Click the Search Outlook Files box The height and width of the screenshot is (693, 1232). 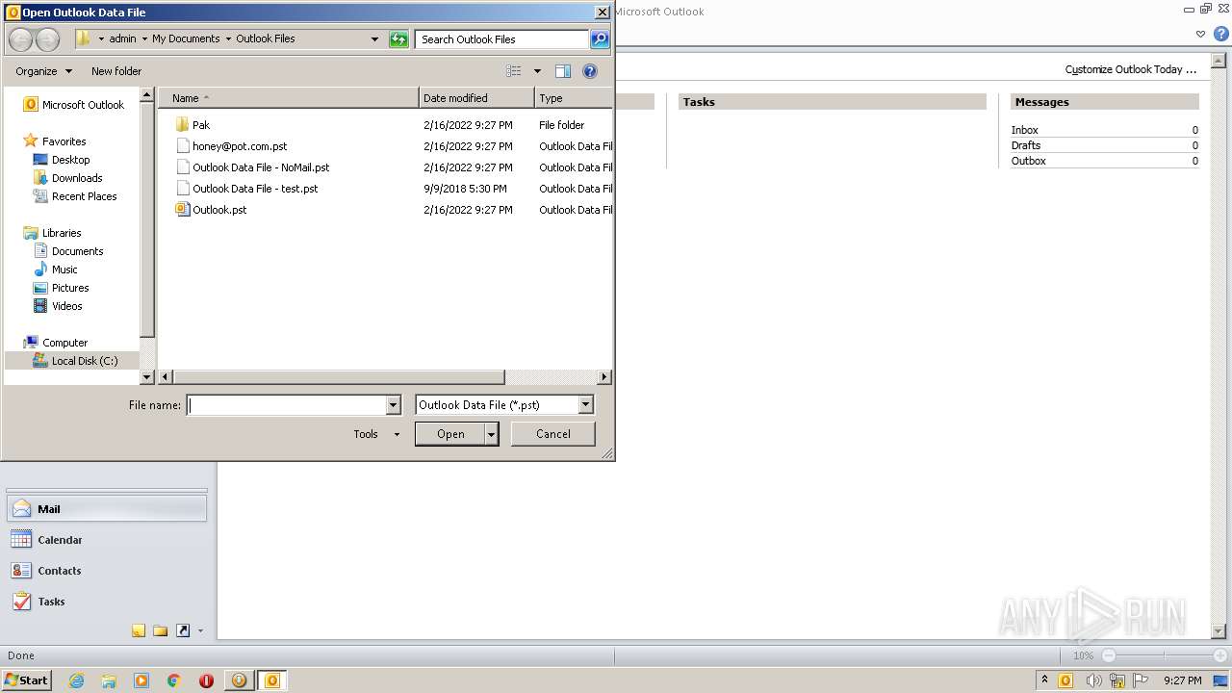point(501,39)
